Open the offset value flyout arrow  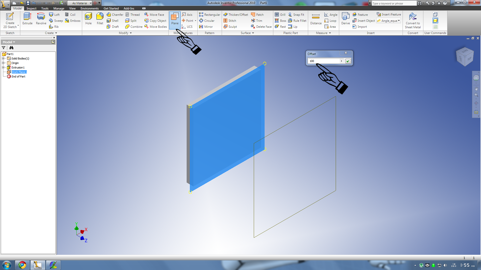(341, 61)
